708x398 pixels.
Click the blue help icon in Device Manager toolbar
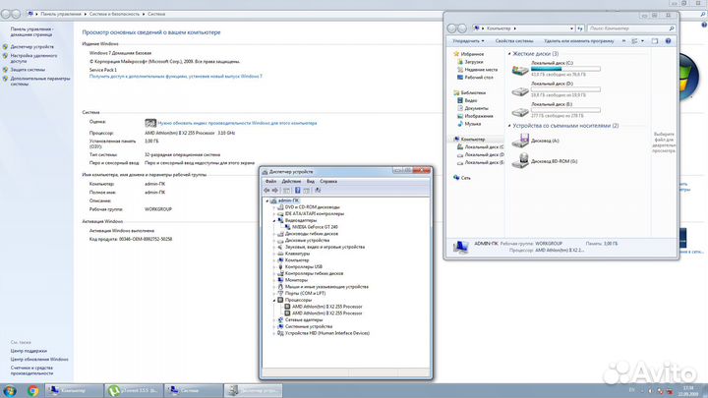coord(298,191)
